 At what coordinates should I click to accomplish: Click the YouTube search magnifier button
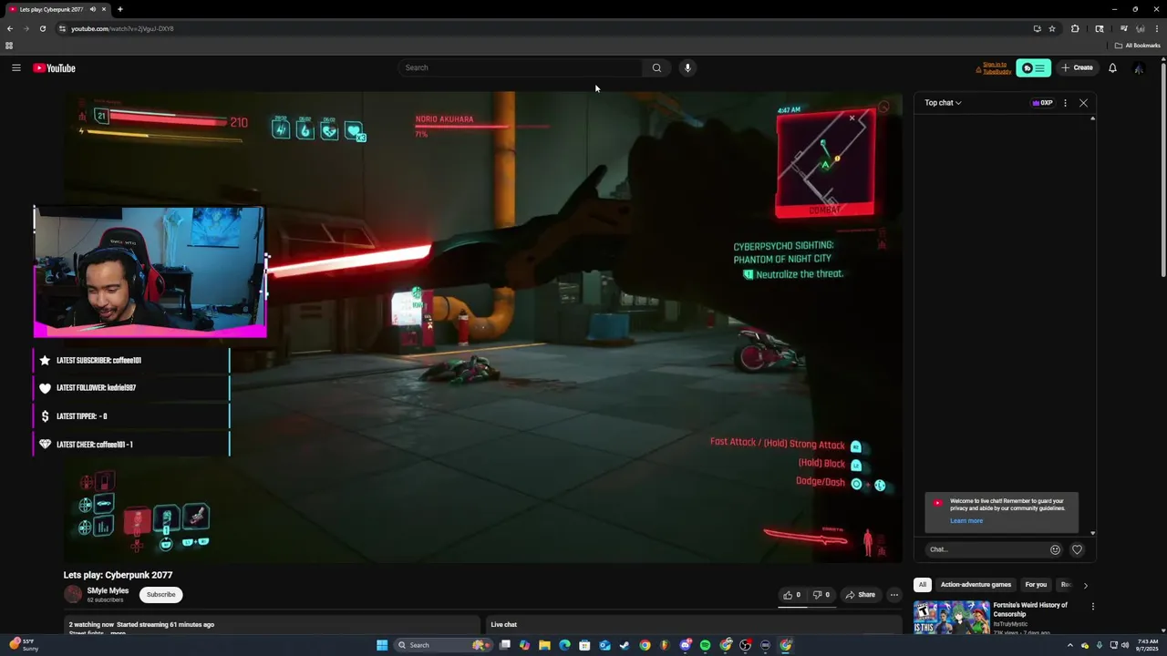click(656, 67)
